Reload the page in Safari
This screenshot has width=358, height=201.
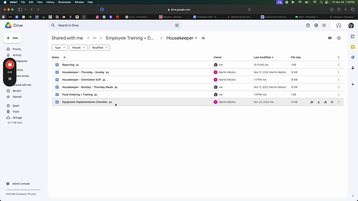pos(249,9)
